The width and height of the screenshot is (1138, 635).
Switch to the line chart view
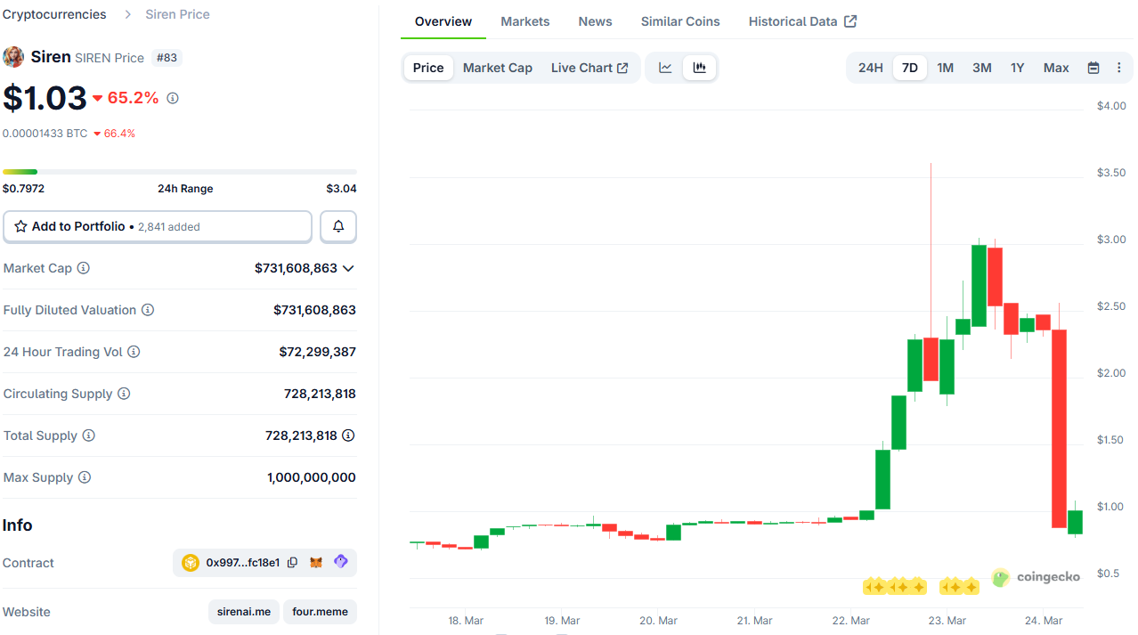coord(664,67)
